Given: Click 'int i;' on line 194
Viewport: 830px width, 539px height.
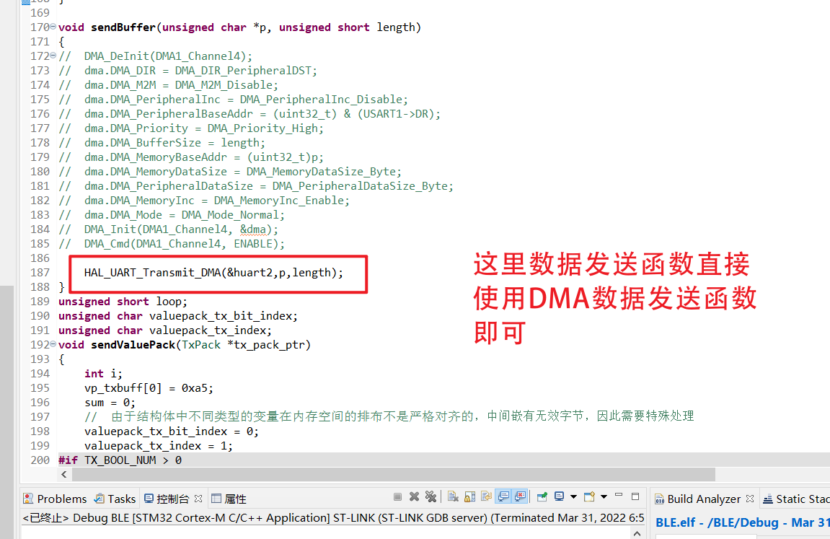Looking at the screenshot, I should tap(103, 374).
